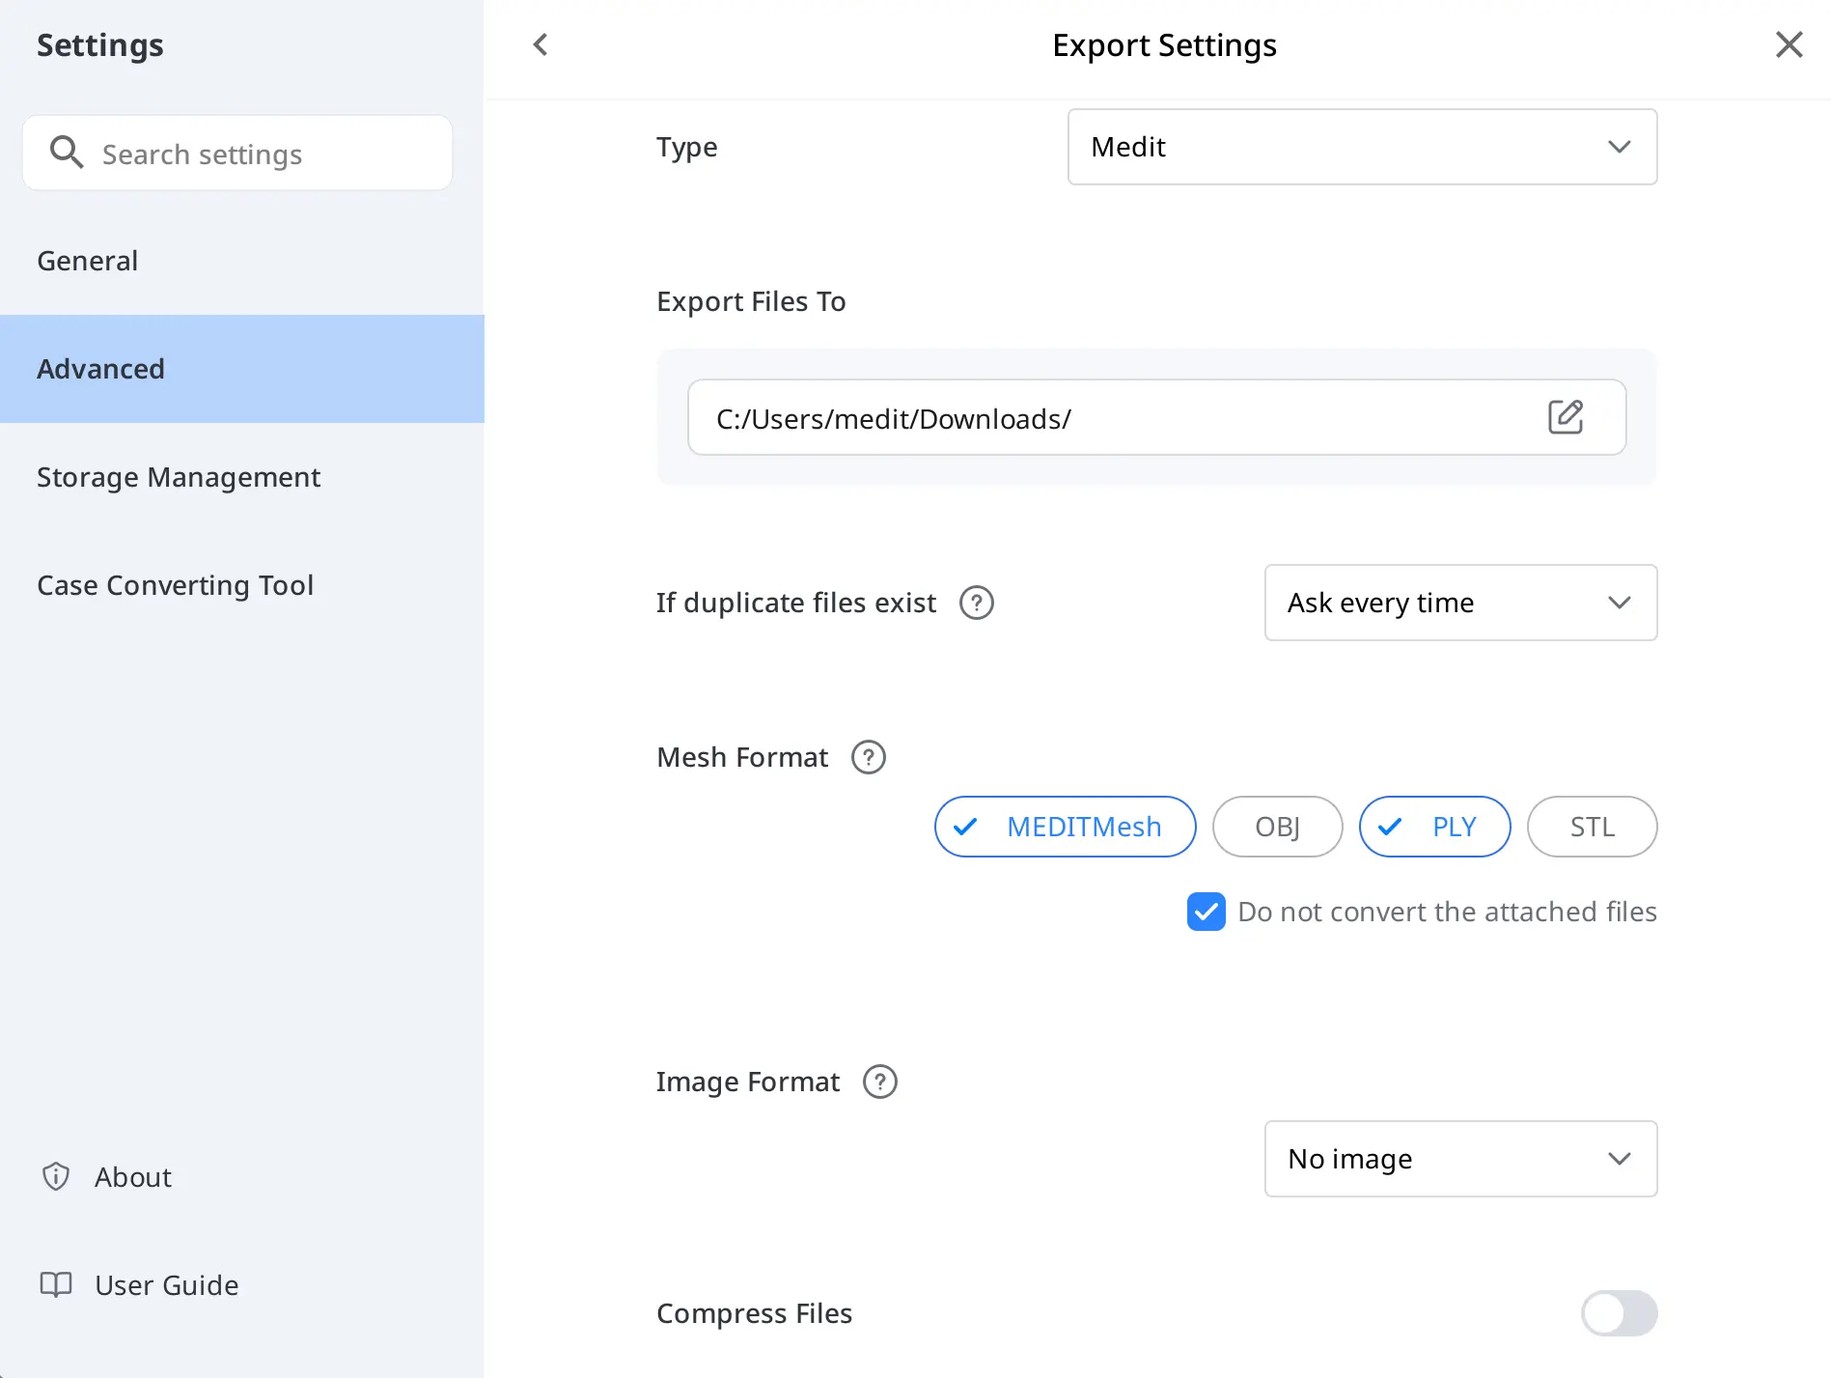Select the OBJ mesh format option
This screenshot has height=1378, width=1831.
(x=1277, y=827)
